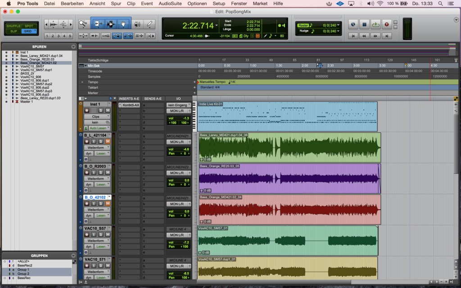461x288 pixels.
Task: Select Bass_Orange_RE20.03 in Spuren list
Action: tap(37, 59)
